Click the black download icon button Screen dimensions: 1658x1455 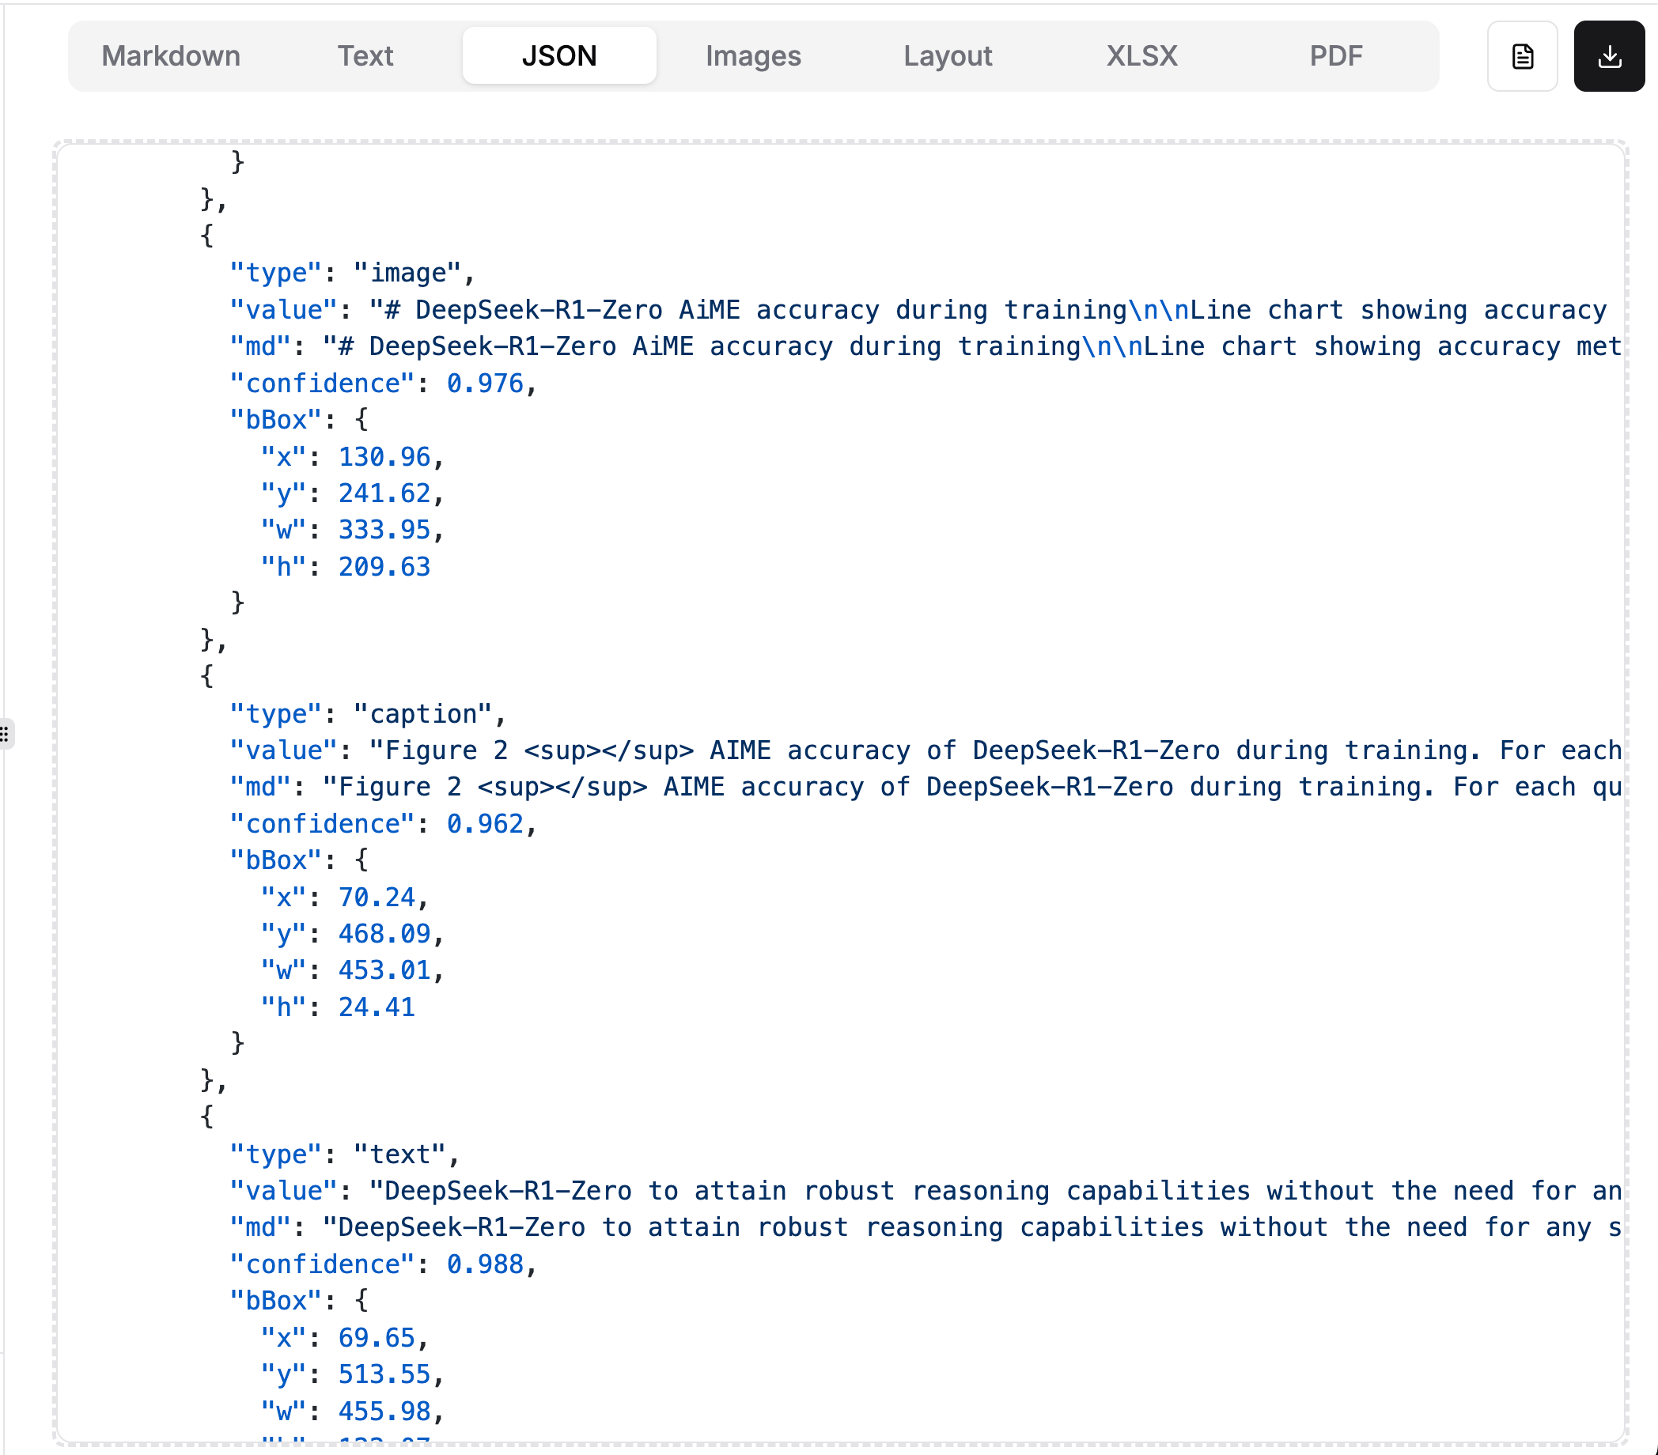[1608, 56]
